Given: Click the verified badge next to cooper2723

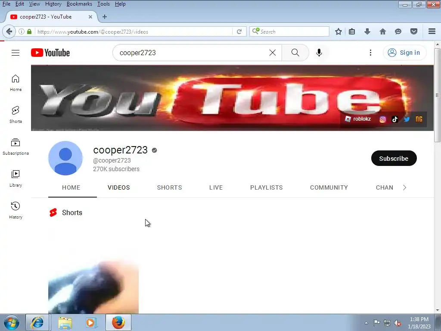Looking at the screenshot, I should pyautogui.click(x=154, y=150).
